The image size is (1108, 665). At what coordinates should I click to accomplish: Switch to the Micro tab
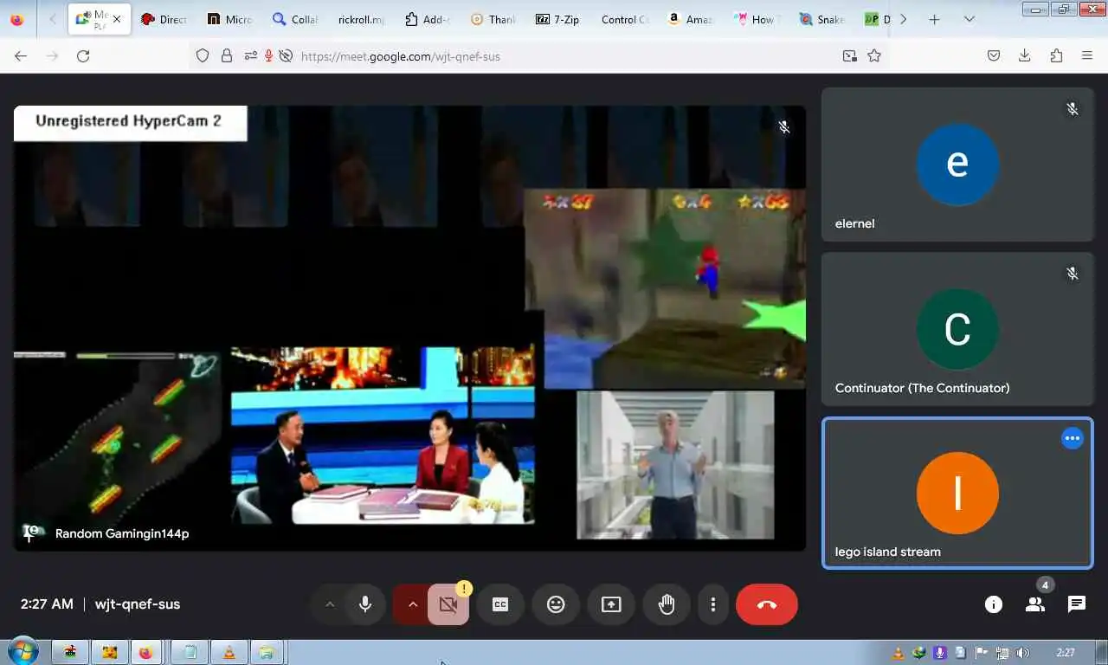[229, 19]
